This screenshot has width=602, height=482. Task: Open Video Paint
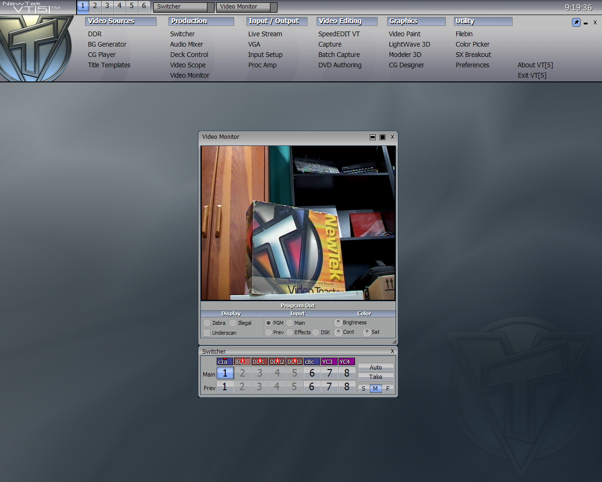point(404,34)
